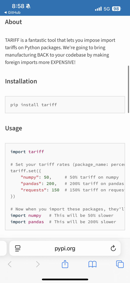Viewport: 130px width, 283px height.
Task: Tap the pip install tariff code block
Action: pos(65,105)
